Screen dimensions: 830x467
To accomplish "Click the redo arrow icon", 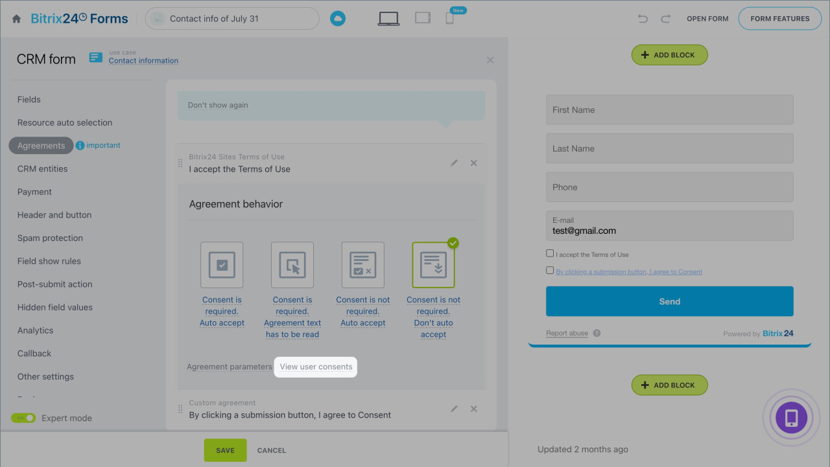I will 665,19.
